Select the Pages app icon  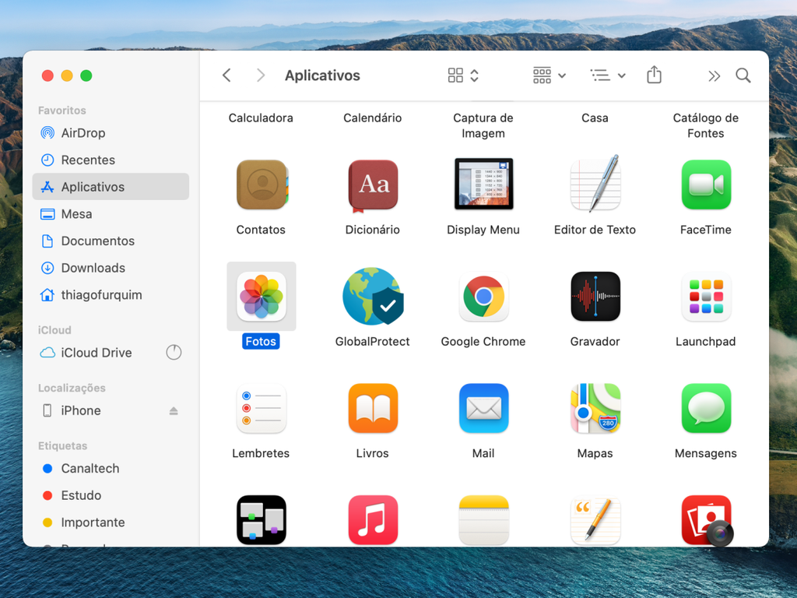[595, 519]
